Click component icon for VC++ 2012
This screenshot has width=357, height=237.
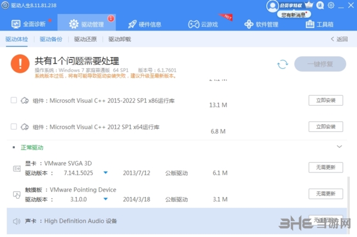tap(24, 127)
